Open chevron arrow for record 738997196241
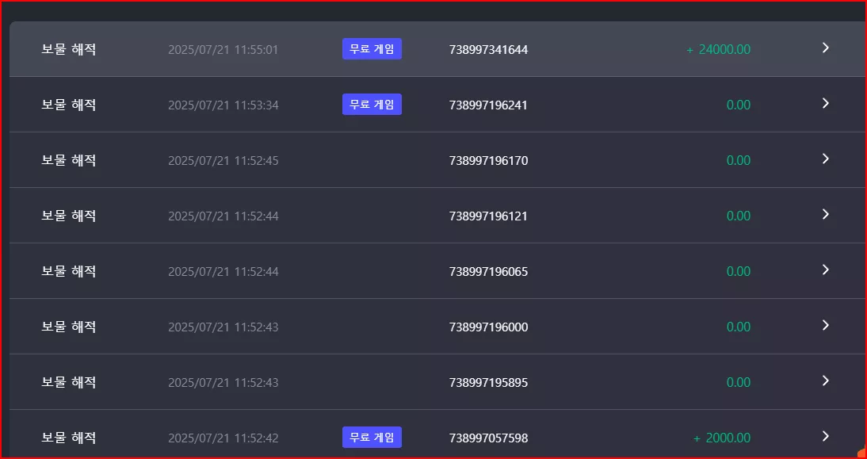Viewport: 867px width, 459px height. coord(826,103)
